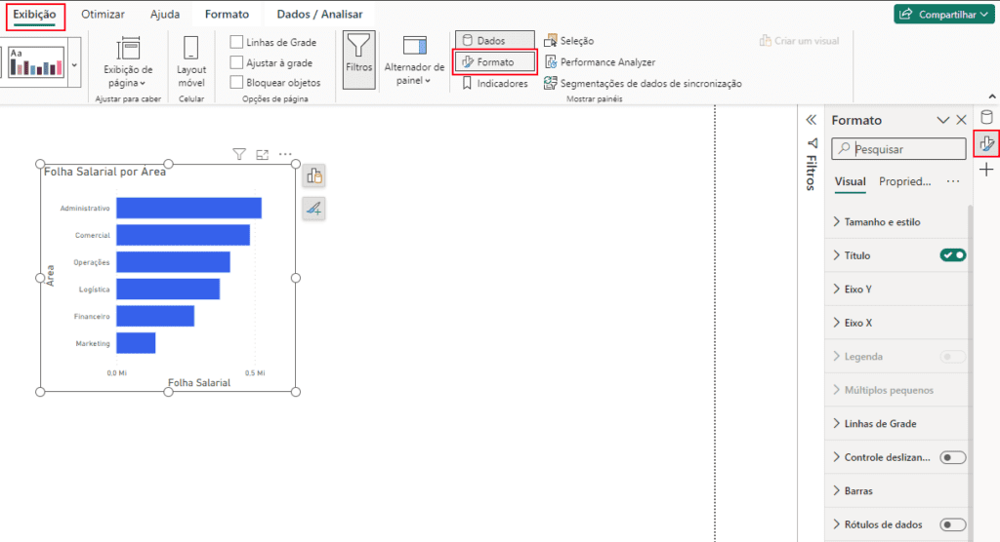Image resolution: width=1000 pixels, height=542 pixels.
Task: Toggle the Filtros pane button
Action: tap(359, 59)
